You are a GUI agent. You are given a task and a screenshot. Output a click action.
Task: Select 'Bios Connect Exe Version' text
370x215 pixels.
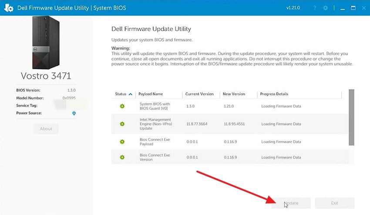point(155,157)
